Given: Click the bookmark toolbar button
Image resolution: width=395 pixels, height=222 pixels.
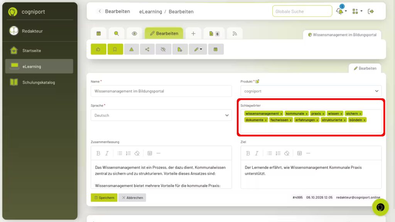Looking at the screenshot, I should click(115, 49).
